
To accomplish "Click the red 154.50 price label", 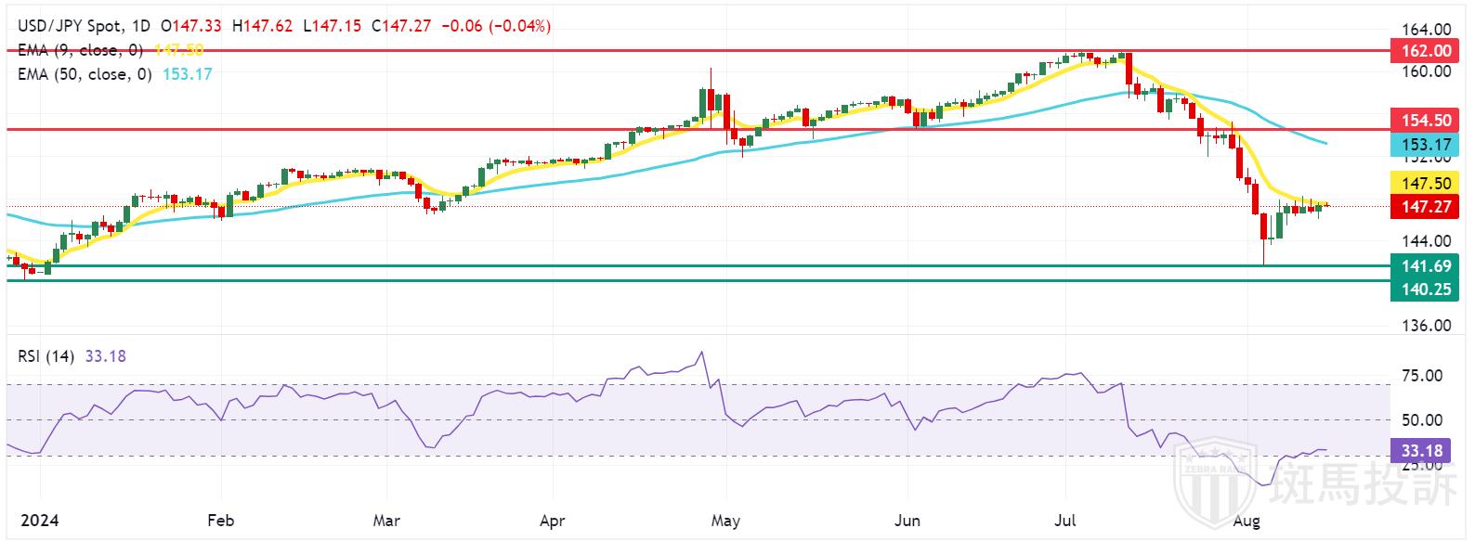I will click(x=1425, y=121).
